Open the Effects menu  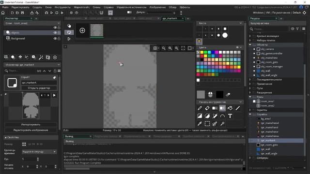185,7
